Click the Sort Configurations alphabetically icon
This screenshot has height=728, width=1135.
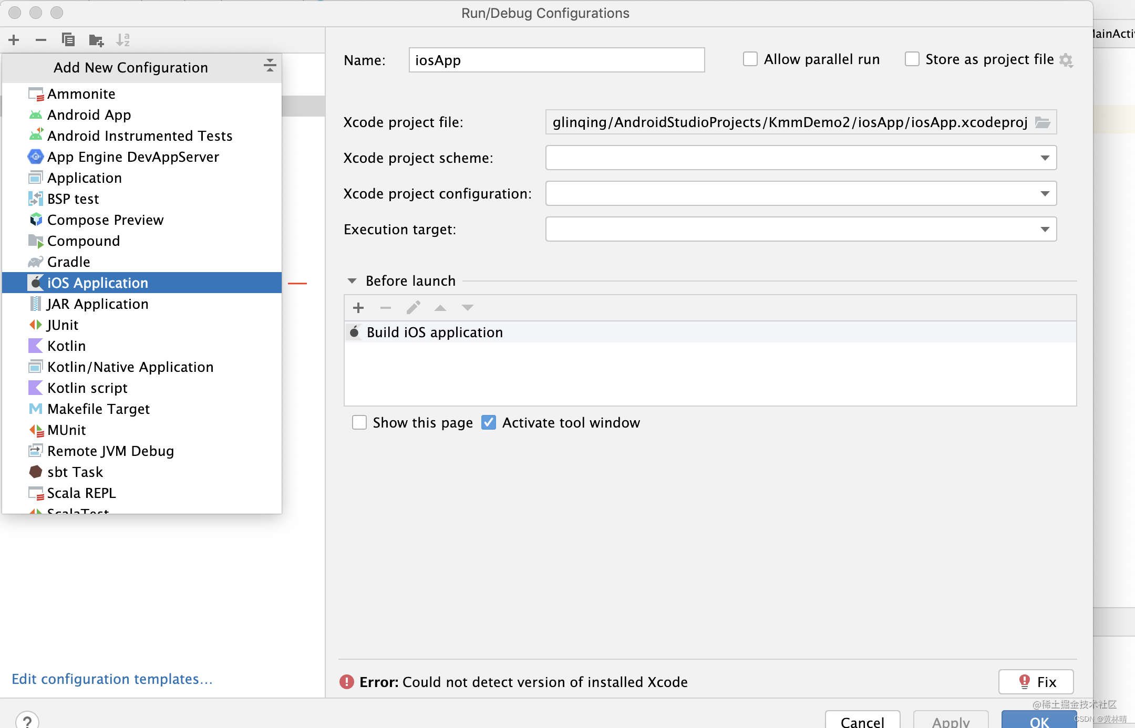123,40
